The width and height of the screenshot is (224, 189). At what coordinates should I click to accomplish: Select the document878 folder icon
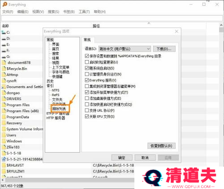point(4,62)
